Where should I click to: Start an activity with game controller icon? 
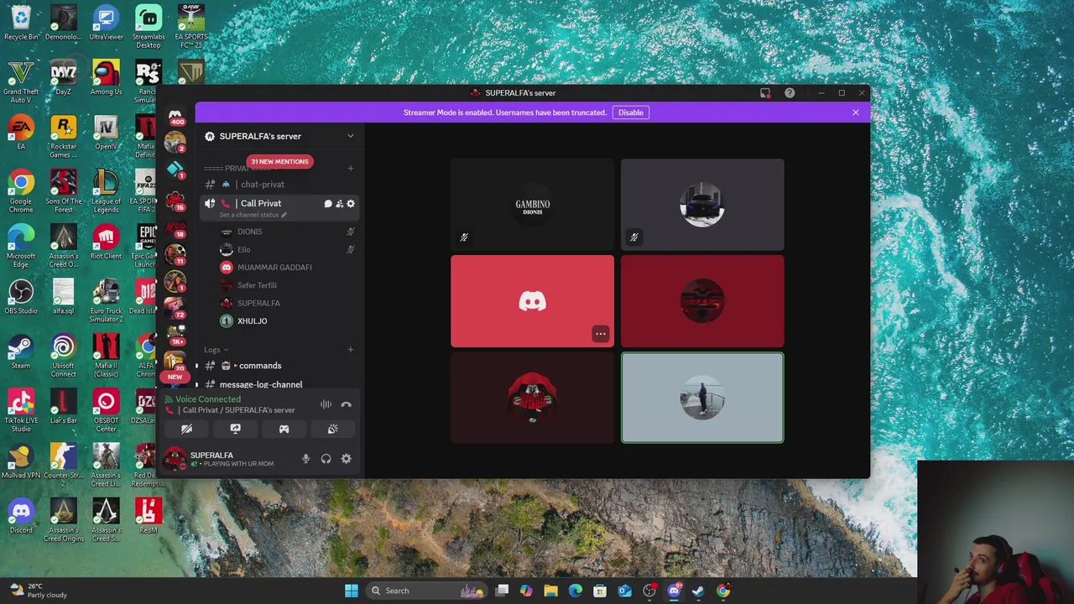pos(284,429)
